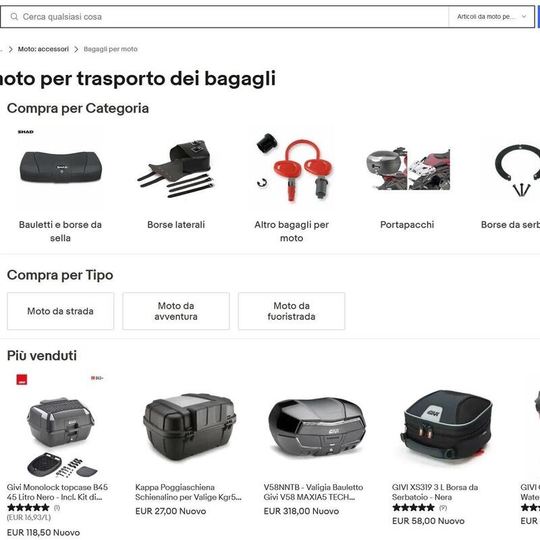
Task: Filter by Moto da strada
Action: pyautogui.click(x=61, y=311)
